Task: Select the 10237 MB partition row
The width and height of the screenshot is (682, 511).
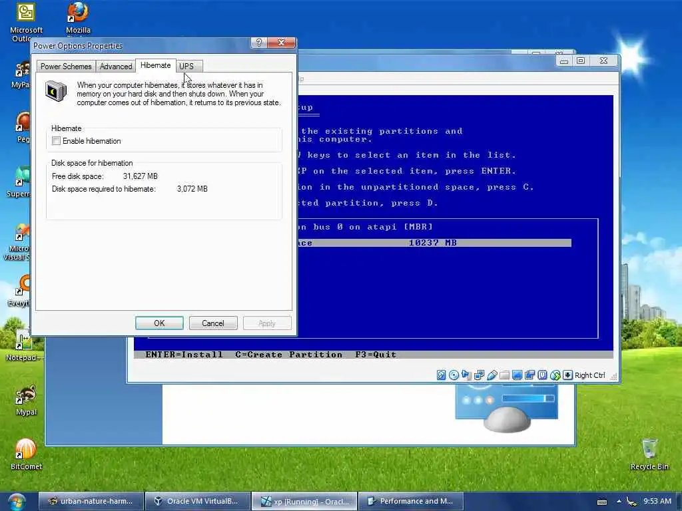Action: [434, 243]
